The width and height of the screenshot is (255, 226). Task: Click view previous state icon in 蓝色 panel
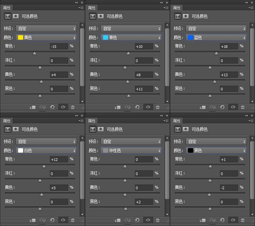(213, 107)
